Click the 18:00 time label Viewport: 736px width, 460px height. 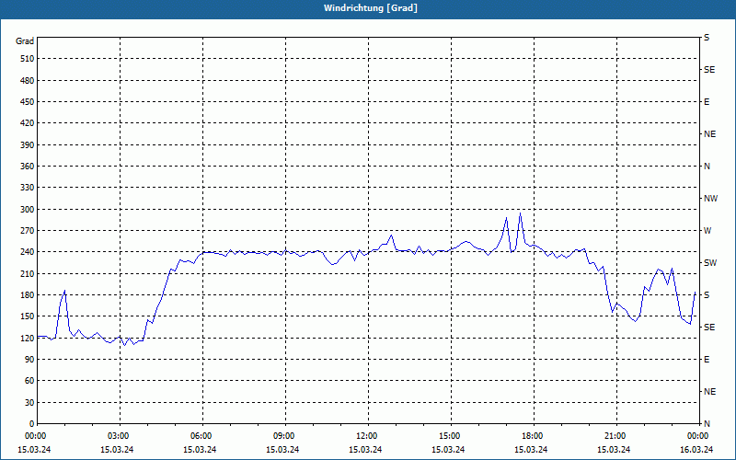pyautogui.click(x=535, y=436)
